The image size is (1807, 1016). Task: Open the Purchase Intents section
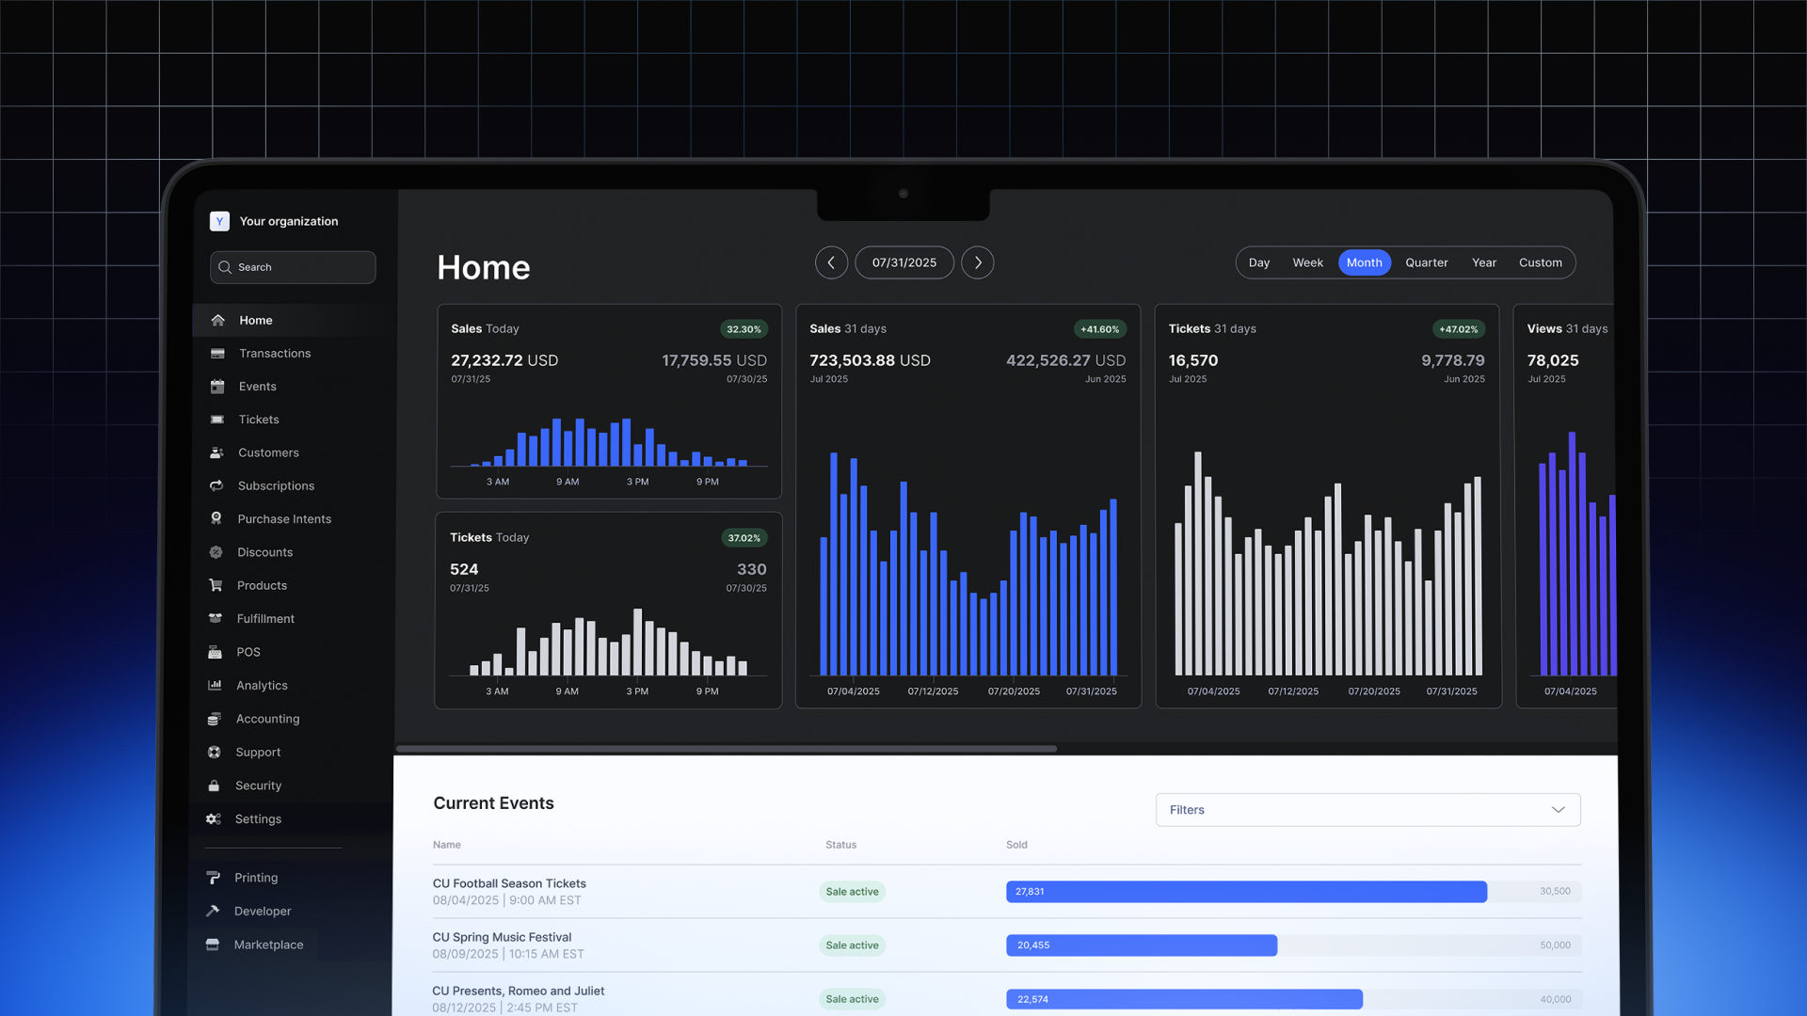pos(284,519)
